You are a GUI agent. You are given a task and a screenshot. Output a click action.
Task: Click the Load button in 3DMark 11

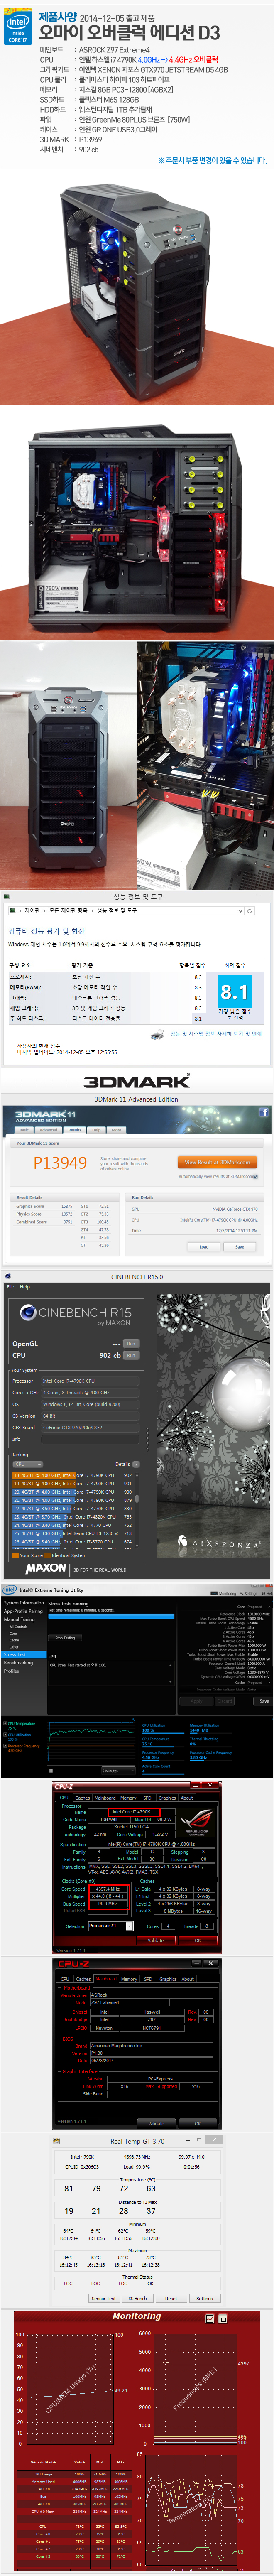click(x=204, y=1247)
